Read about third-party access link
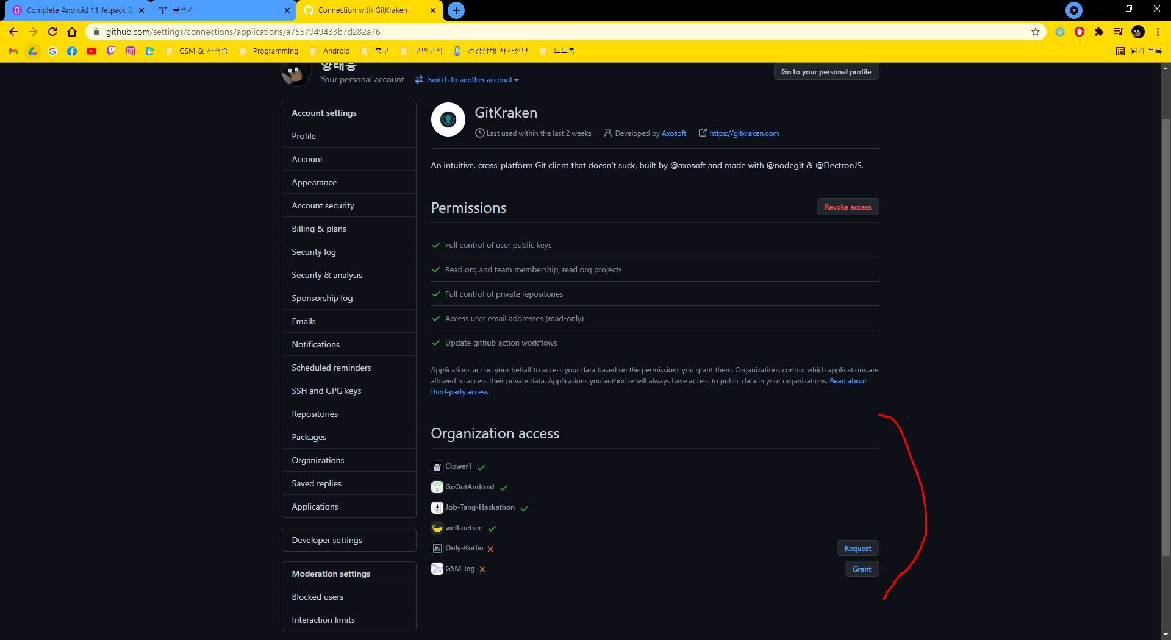This screenshot has height=640, width=1171. 848,381
